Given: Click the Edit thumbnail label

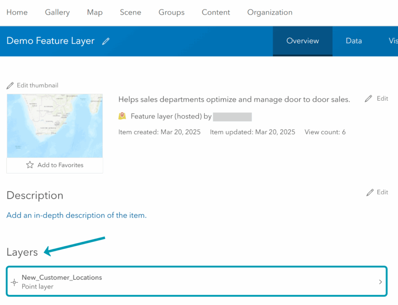Looking at the screenshot, I should coord(38,86).
